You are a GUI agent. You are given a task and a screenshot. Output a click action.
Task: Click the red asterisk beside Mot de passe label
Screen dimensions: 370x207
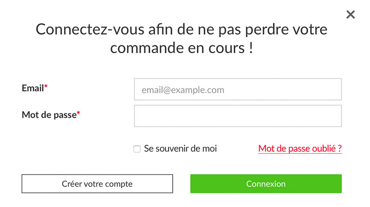tap(78, 114)
